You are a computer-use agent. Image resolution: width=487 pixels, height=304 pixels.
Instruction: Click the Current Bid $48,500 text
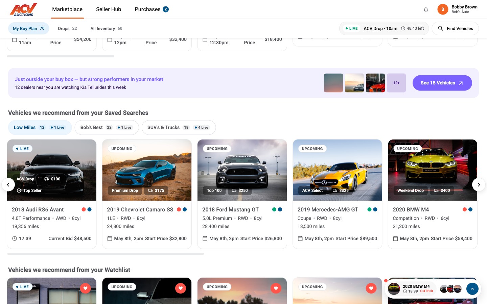[70, 238]
